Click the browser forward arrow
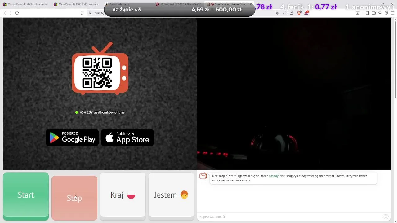 11,13
